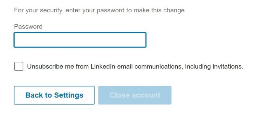Check the Unsubscribe from LinkedIn emails checkbox
Viewport: 253px width, 115px height.
[x=19, y=66]
